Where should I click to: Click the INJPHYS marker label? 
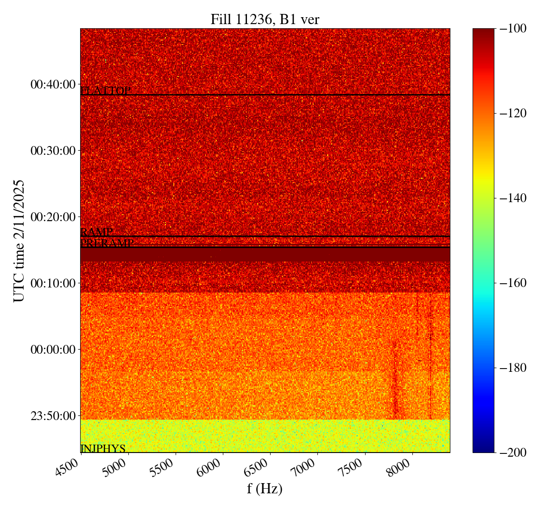click(x=103, y=448)
